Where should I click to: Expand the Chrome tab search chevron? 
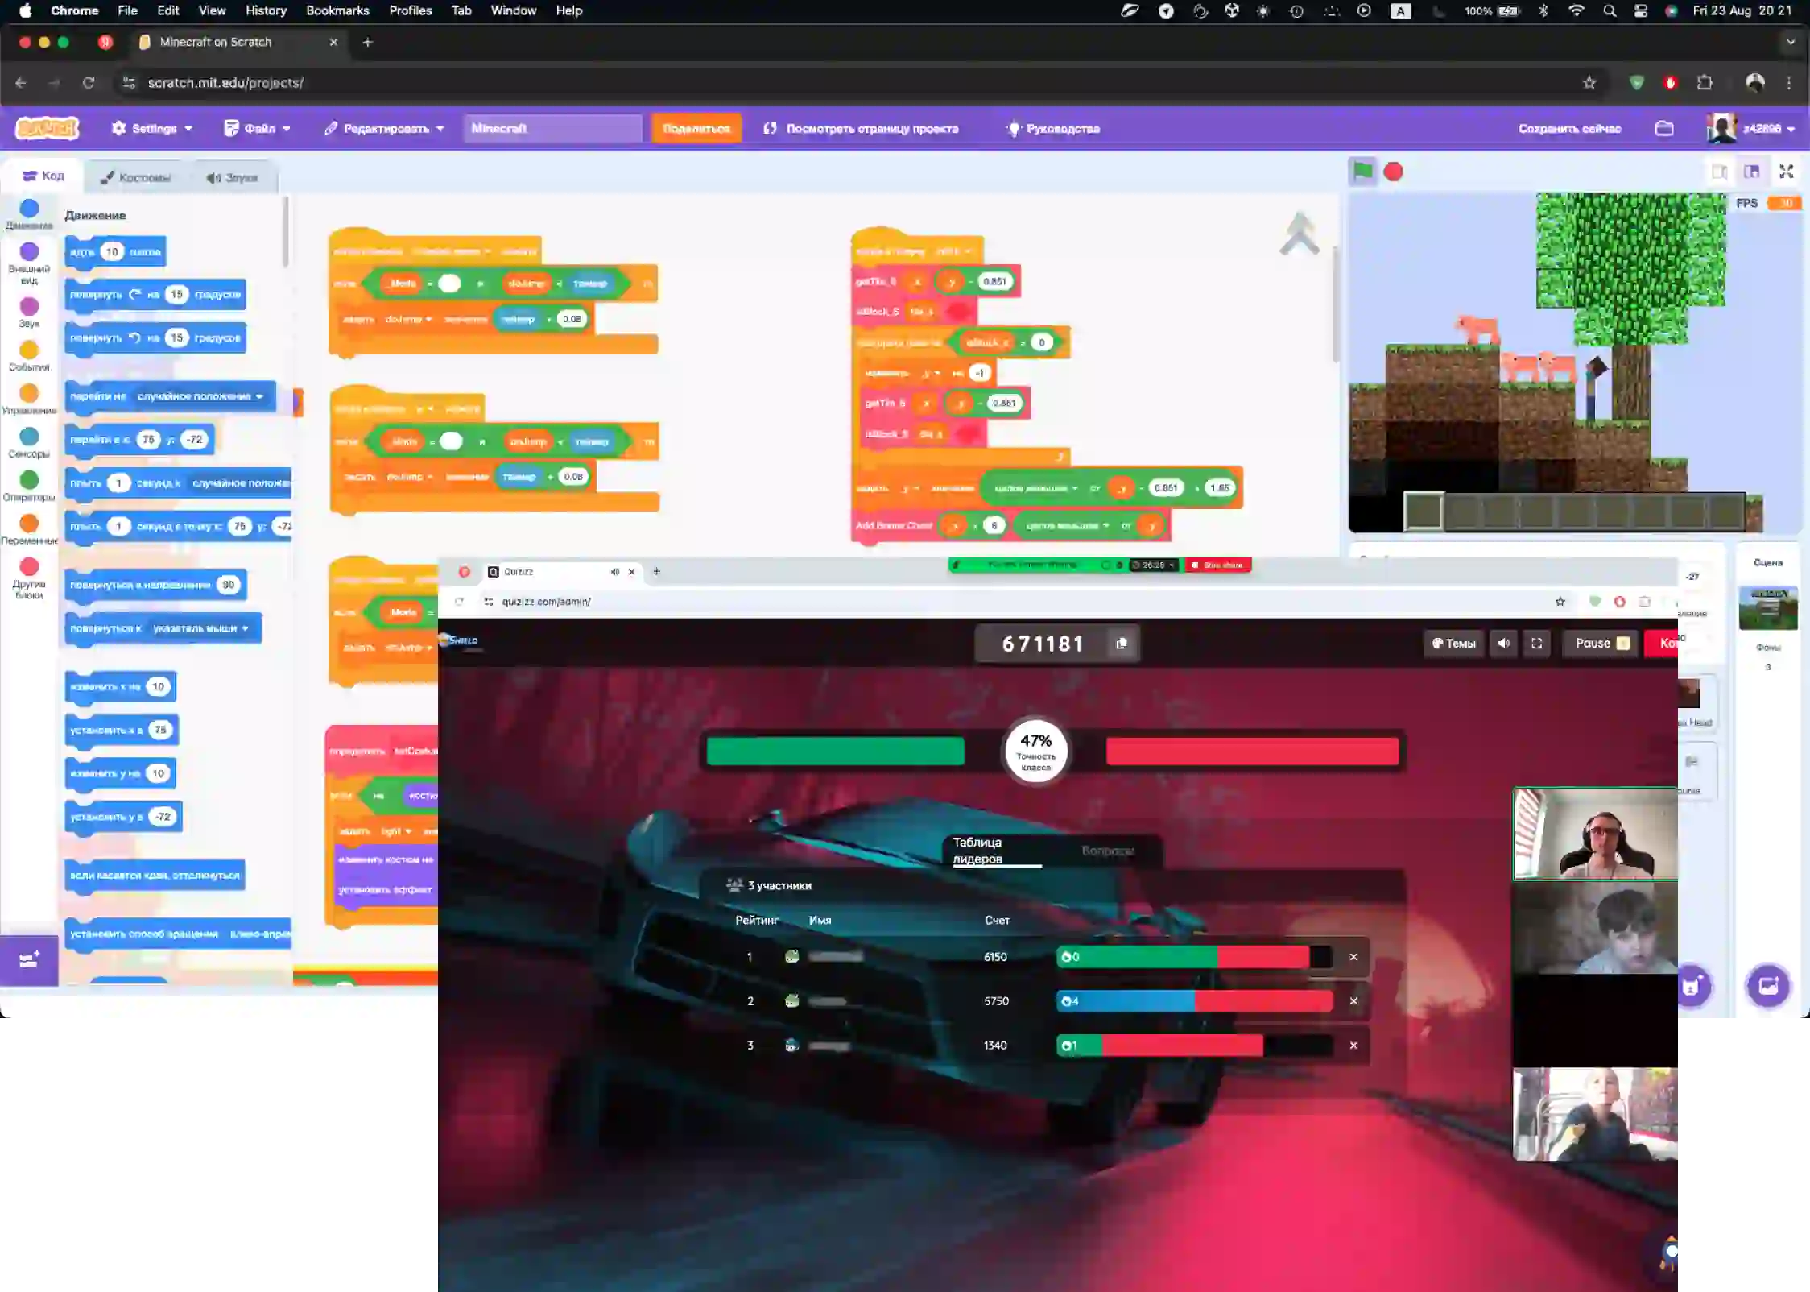tap(1791, 42)
